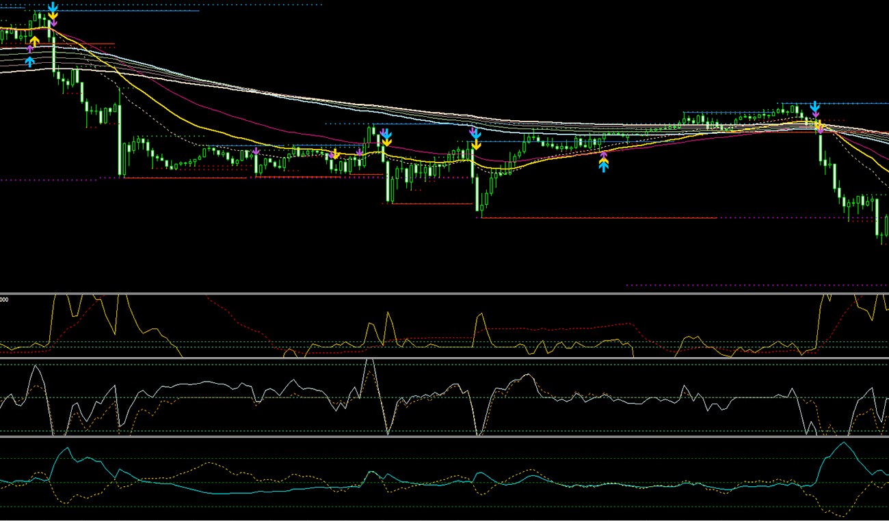Click the purple up arrow between top-left yellow and blue up arrows
The width and height of the screenshot is (889, 521).
tap(30, 48)
